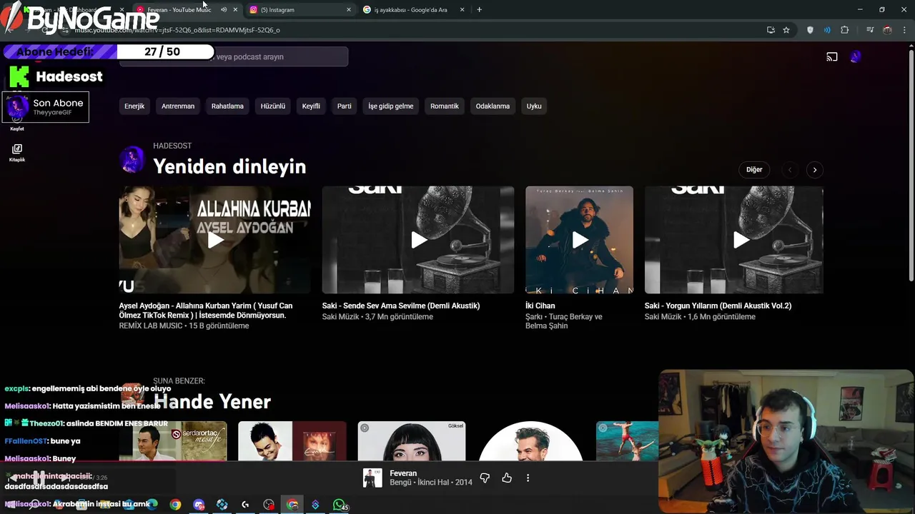Click the Cast to device icon
The height and width of the screenshot is (514, 915).
tap(832, 57)
